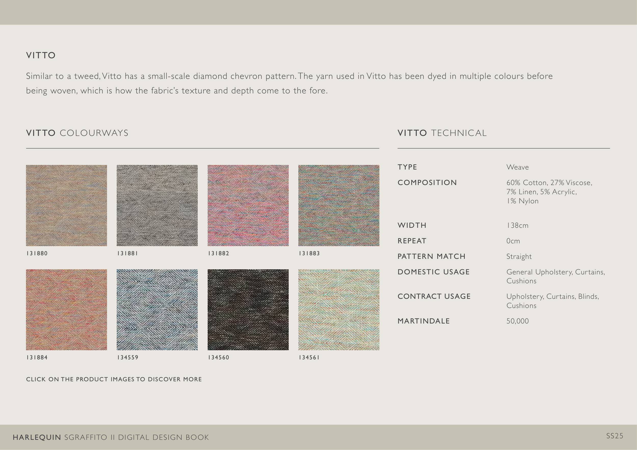Open the blue-grey 134559 fabric image
Image resolution: width=637 pixels, height=450 pixels.
coord(157,310)
